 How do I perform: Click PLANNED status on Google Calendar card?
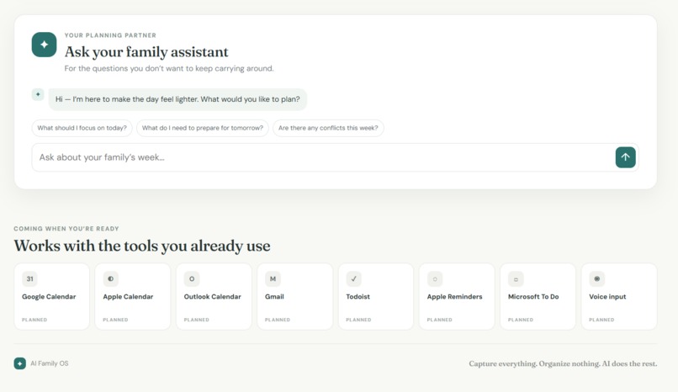tap(34, 320)
